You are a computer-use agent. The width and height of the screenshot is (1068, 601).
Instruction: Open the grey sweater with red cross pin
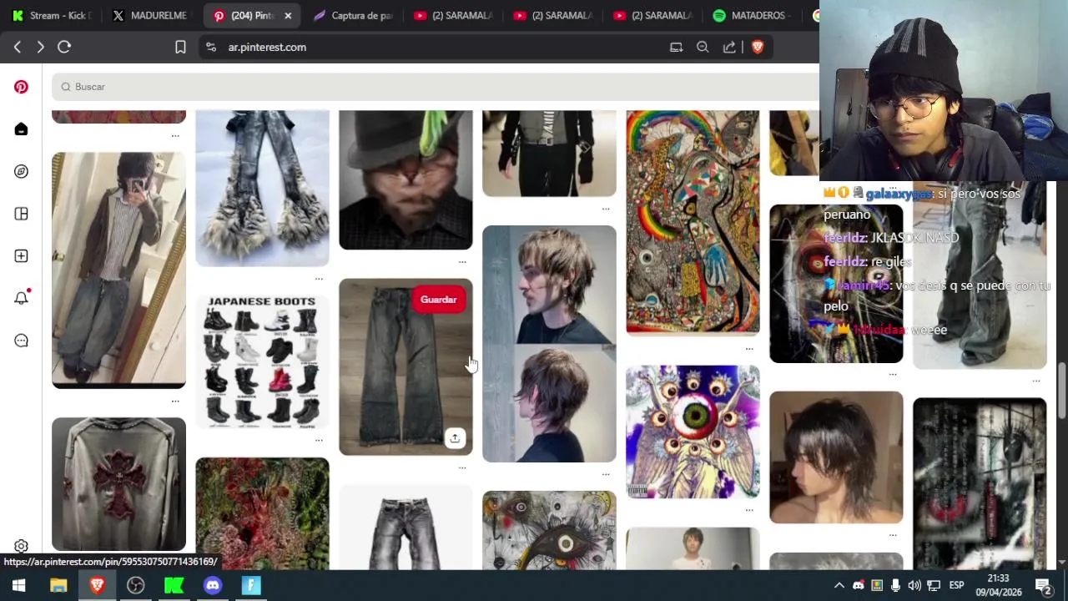pyautogui.click(x=118, y=484)
